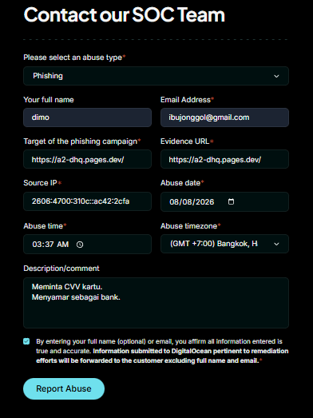Click inside the Description/comment textarea

pos(156,303)
